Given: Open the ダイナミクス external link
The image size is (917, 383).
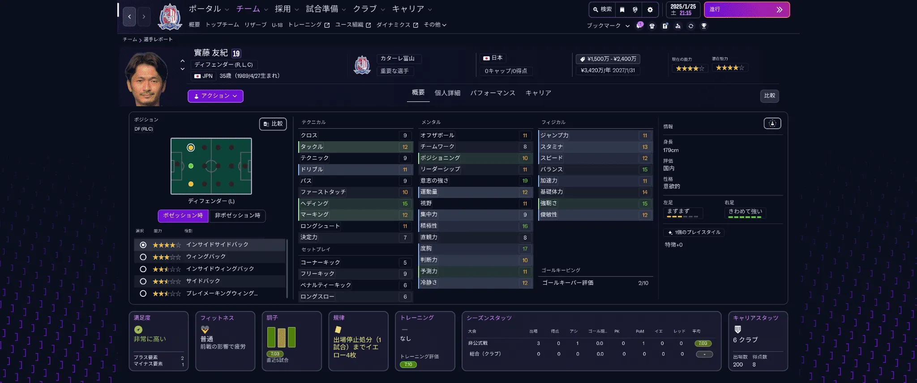Looking at the screenshot, I should pyautogui.click(x=397, y=25).
